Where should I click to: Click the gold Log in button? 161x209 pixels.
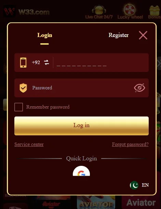tap(81, 126)
